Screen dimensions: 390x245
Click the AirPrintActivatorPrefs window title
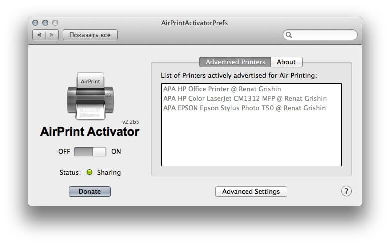click(195, 23)
